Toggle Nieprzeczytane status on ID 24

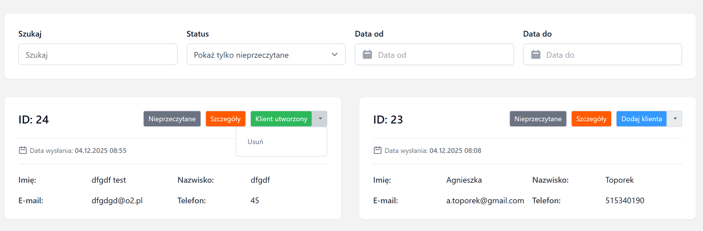(172, 119)
